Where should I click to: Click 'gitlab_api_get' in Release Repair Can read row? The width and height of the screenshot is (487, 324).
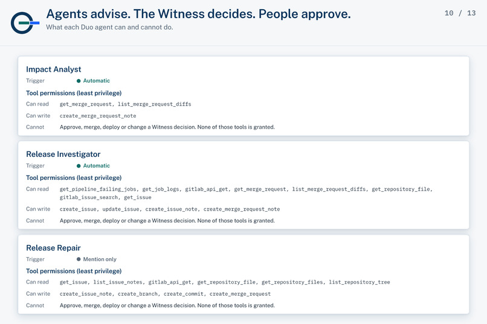pyautogui.click(x=170, y=282)
